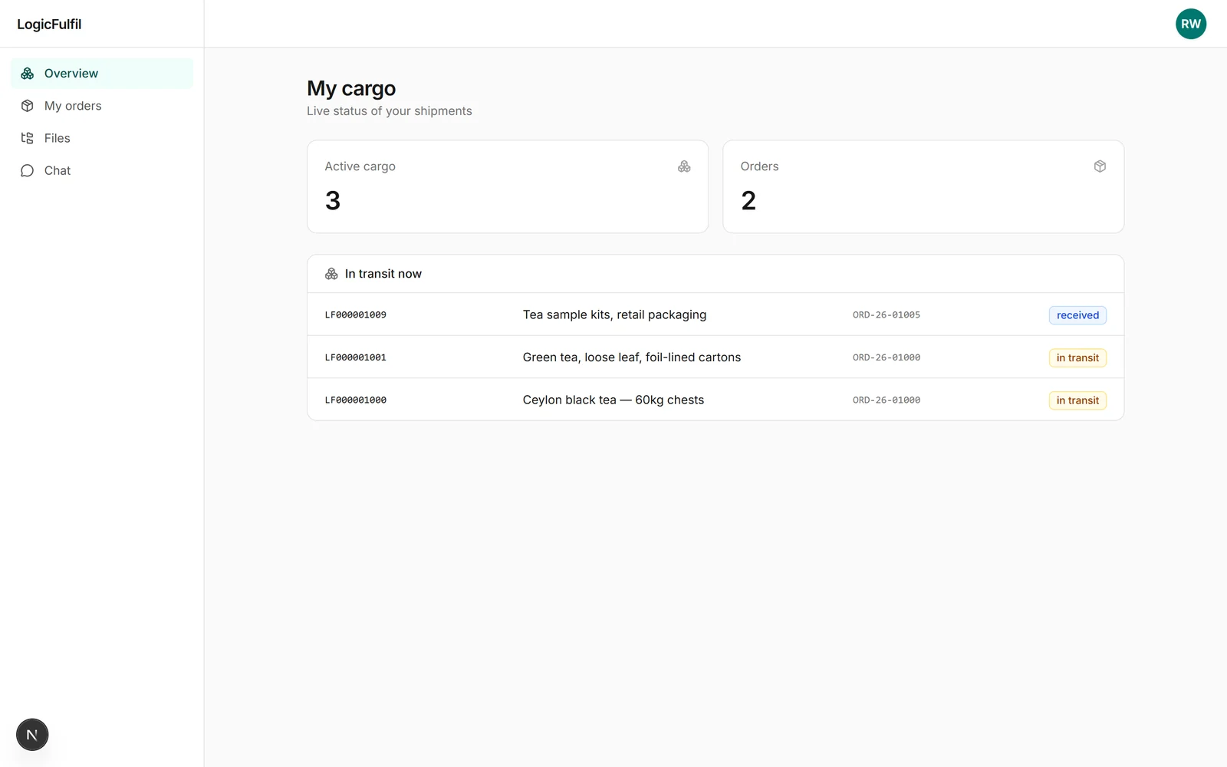
Task: Go to the Overview page
Action: pos(102,74)
